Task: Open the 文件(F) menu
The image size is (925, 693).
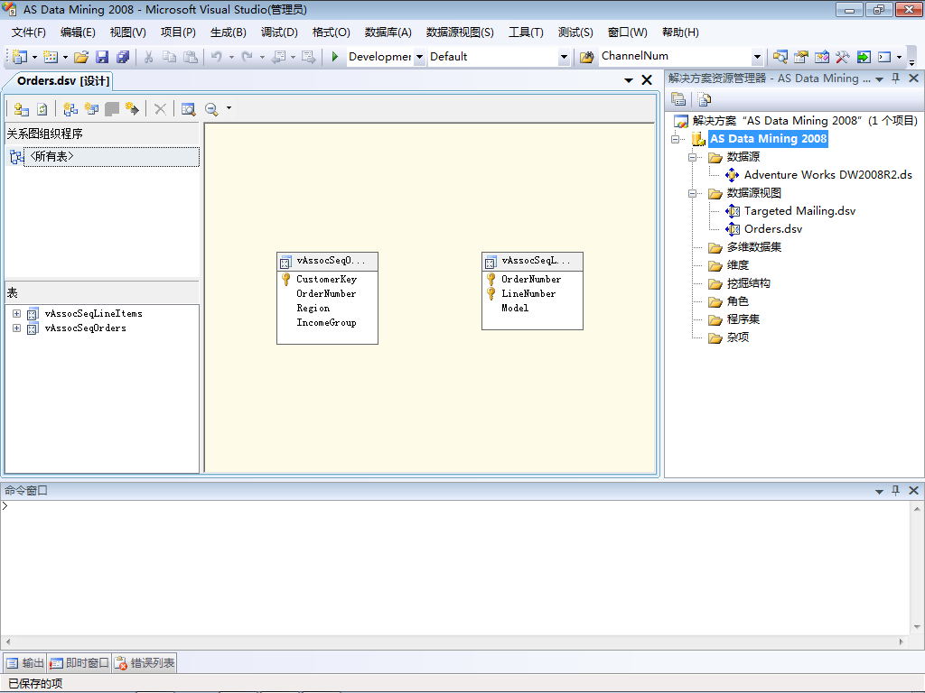Action: [28, 32]
